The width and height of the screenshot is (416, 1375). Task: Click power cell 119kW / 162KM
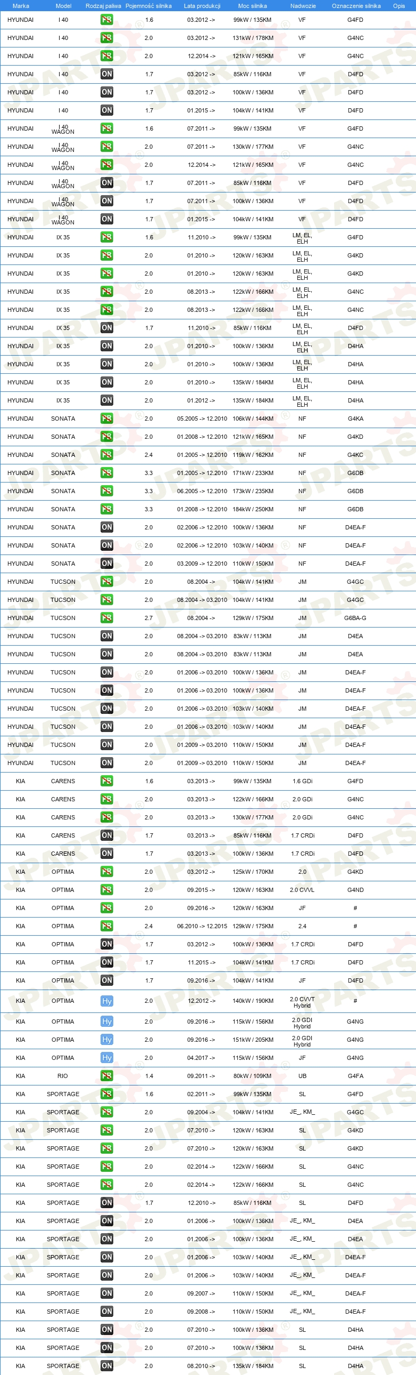tap(253, 455)
